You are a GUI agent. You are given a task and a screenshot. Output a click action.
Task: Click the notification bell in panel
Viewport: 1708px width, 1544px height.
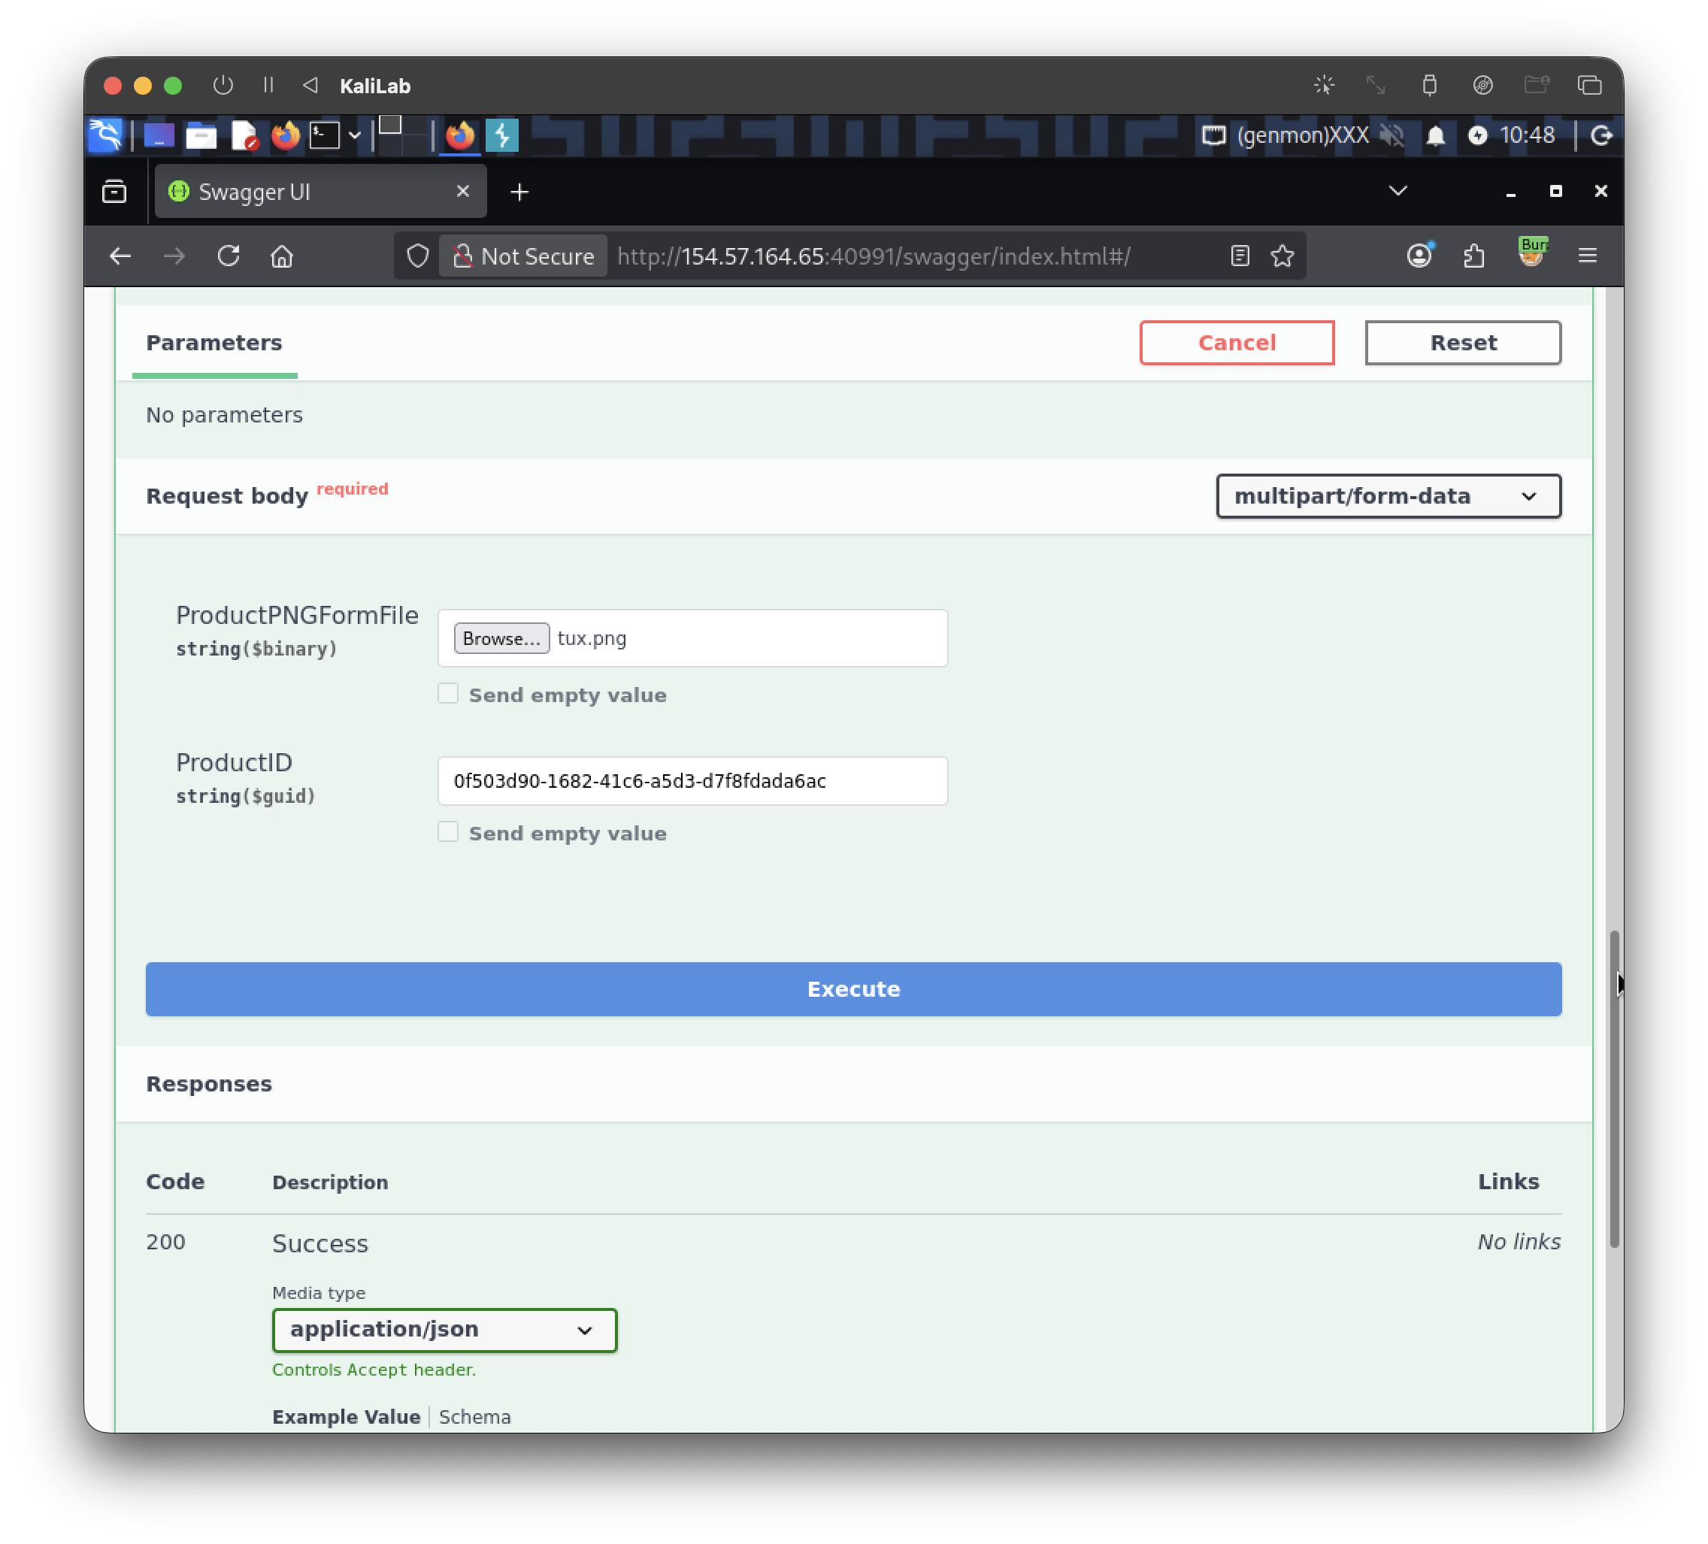tap(1435, 135)
